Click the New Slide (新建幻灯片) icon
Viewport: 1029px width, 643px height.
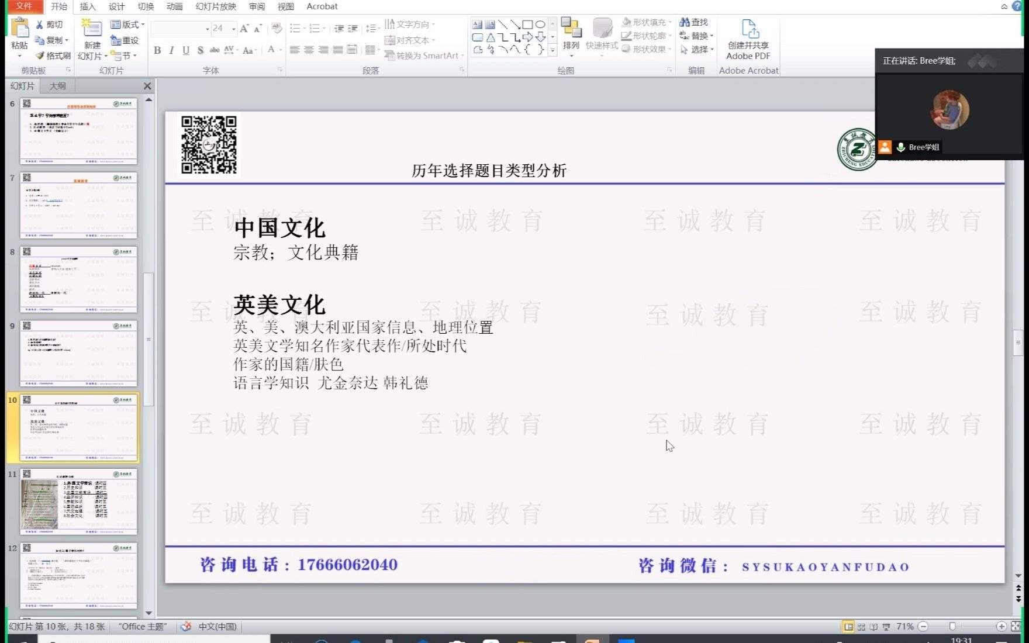point(92,28)
